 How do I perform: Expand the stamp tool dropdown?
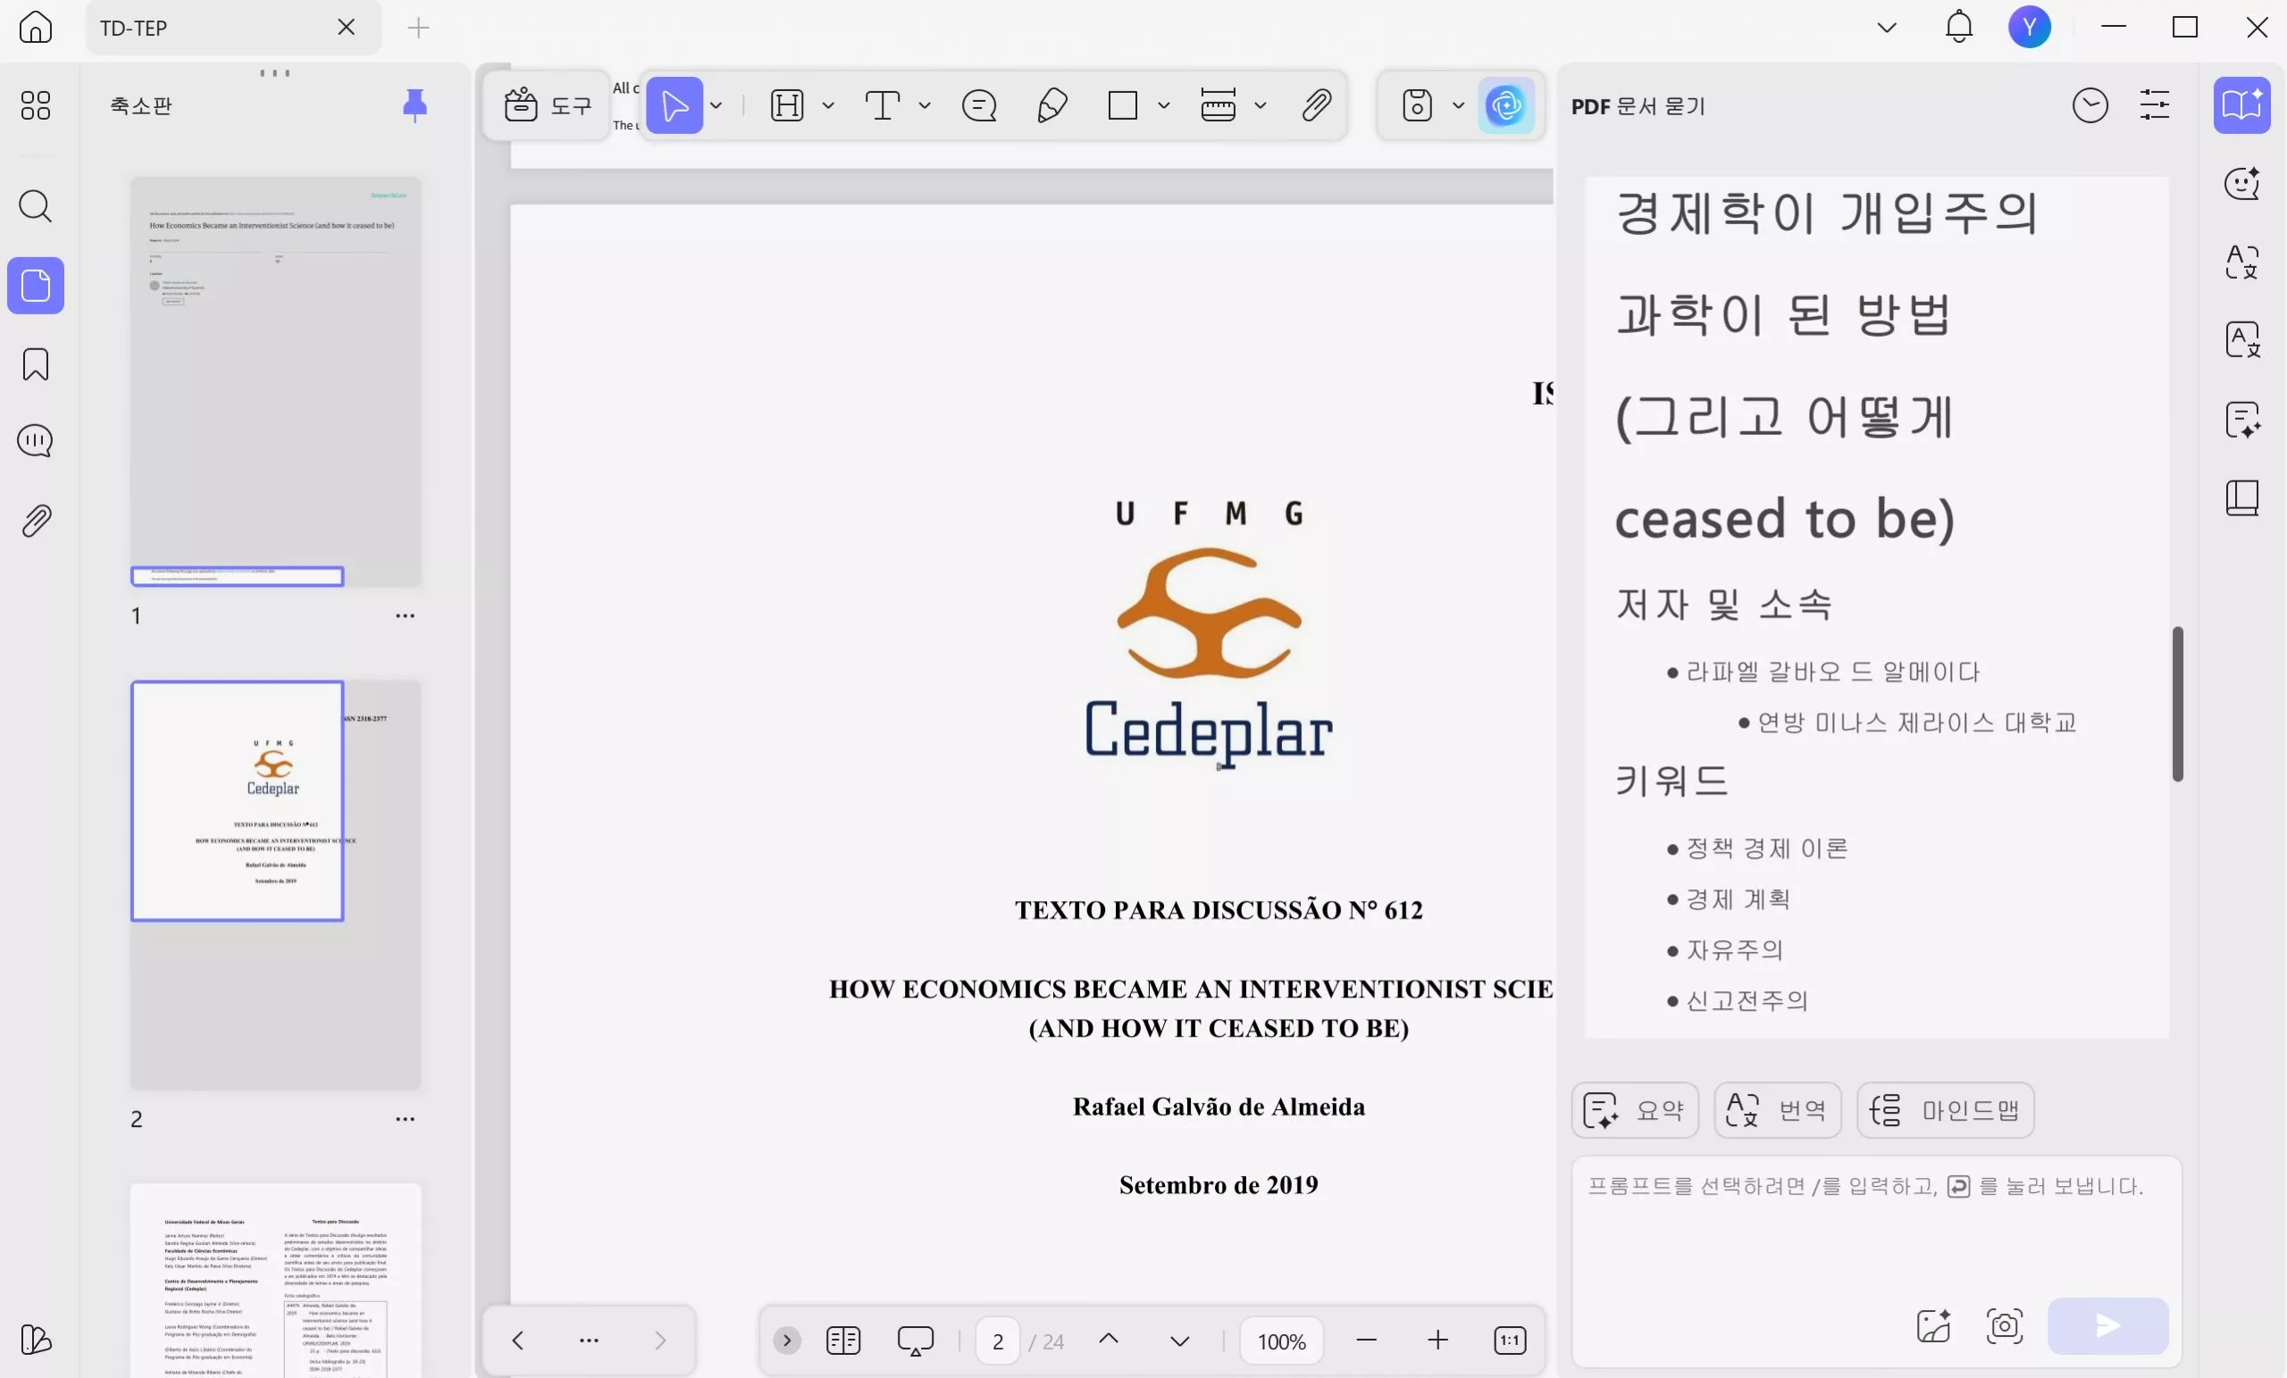point(1458,105)
